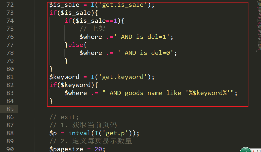The width and height of the screenshot is (261, 152).
Task: Click the '// 上架' comment on line 75
Action: pos(93,29)
